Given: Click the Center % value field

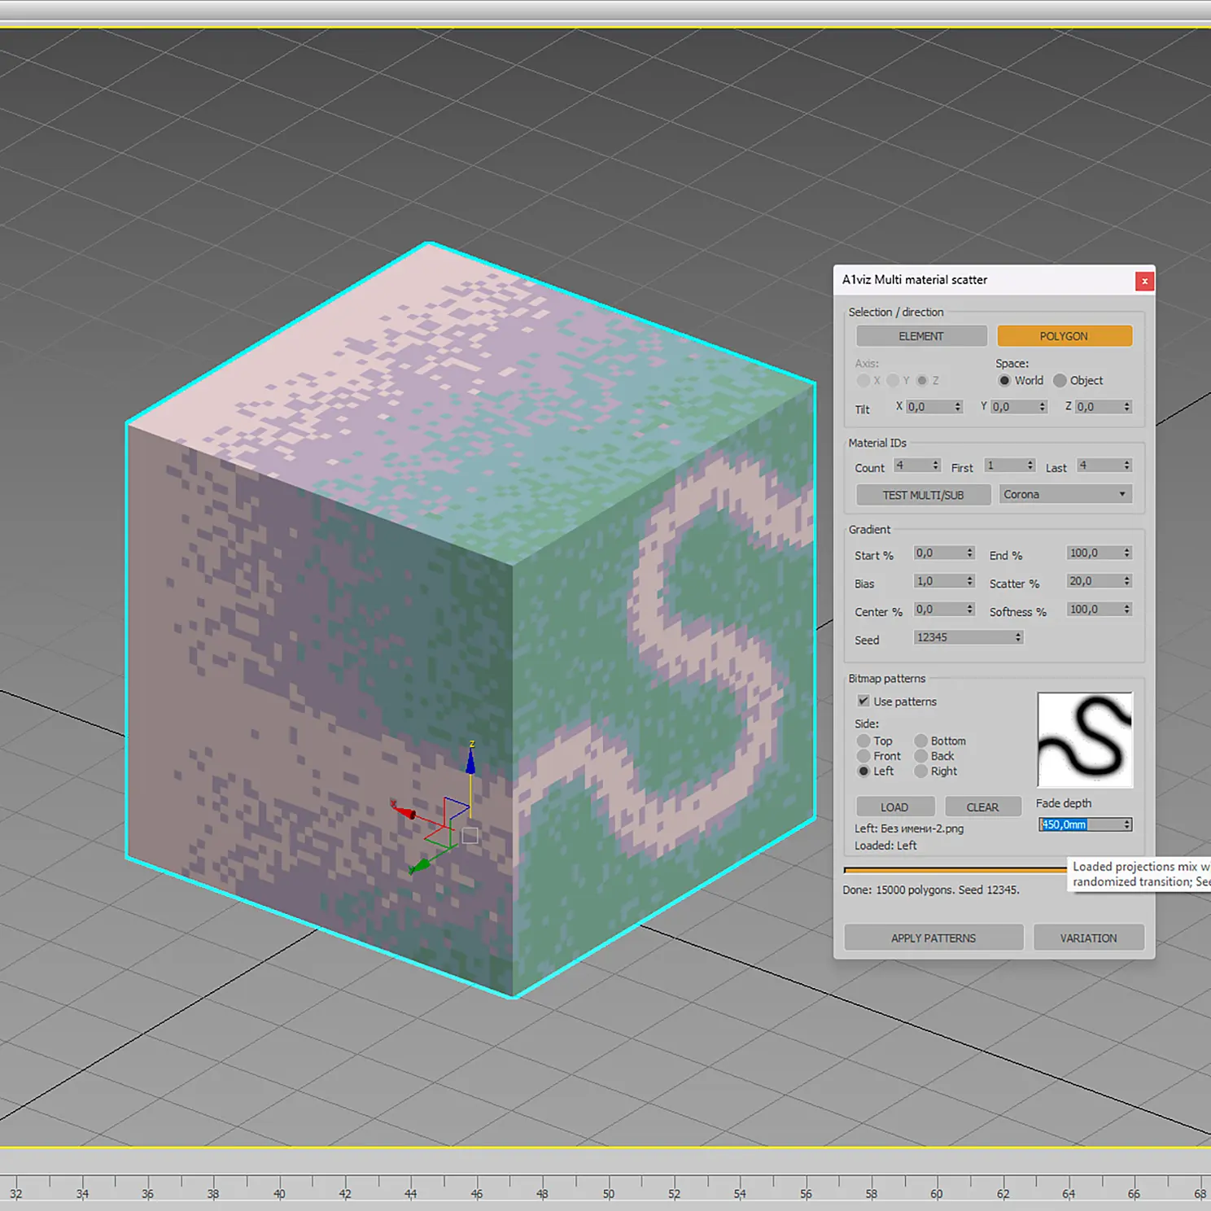Looking at the screenshot, I should tap(939, 609).
